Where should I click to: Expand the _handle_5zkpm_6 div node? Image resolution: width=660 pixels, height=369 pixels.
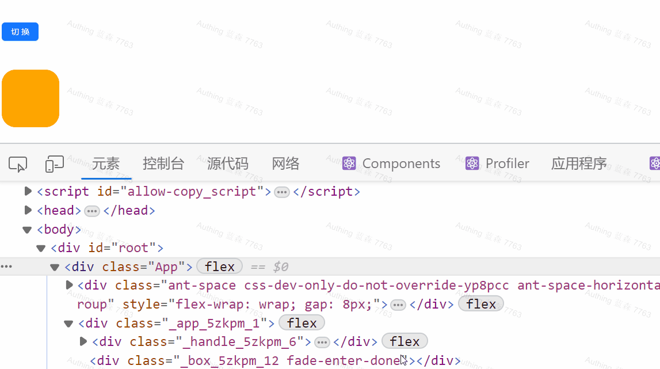(x=83, y=341)
